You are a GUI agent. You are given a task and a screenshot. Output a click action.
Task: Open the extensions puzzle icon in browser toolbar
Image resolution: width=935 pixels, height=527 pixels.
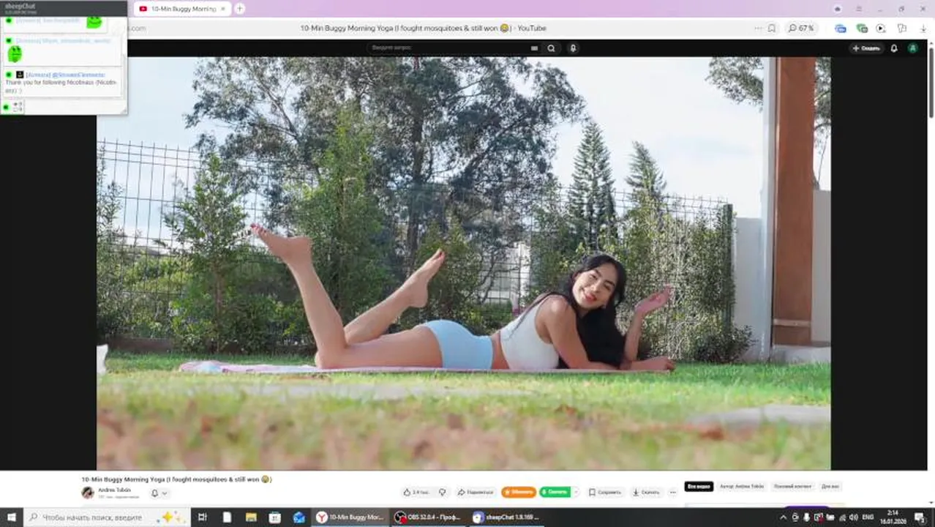[x=901, y=28]
